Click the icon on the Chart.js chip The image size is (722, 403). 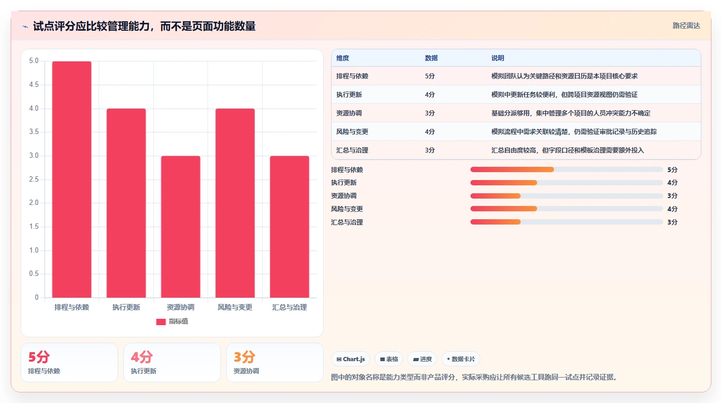point(339,360)
